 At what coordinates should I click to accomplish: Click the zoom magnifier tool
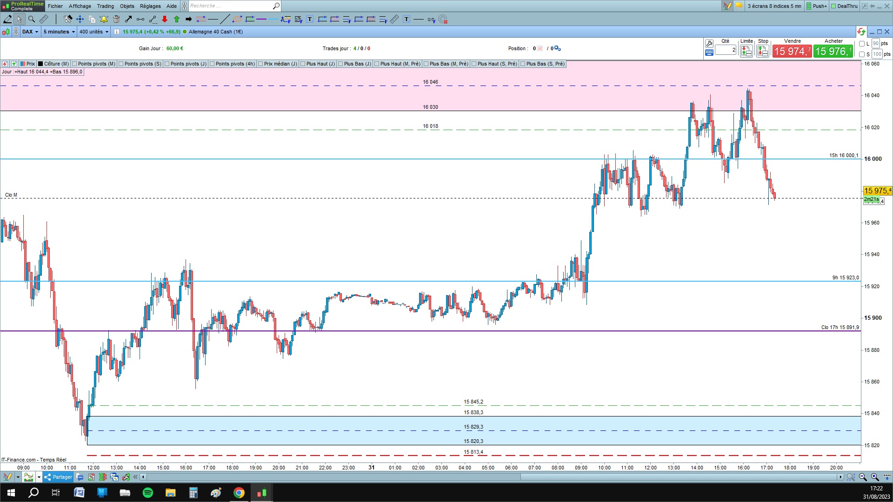coord(31,19)
